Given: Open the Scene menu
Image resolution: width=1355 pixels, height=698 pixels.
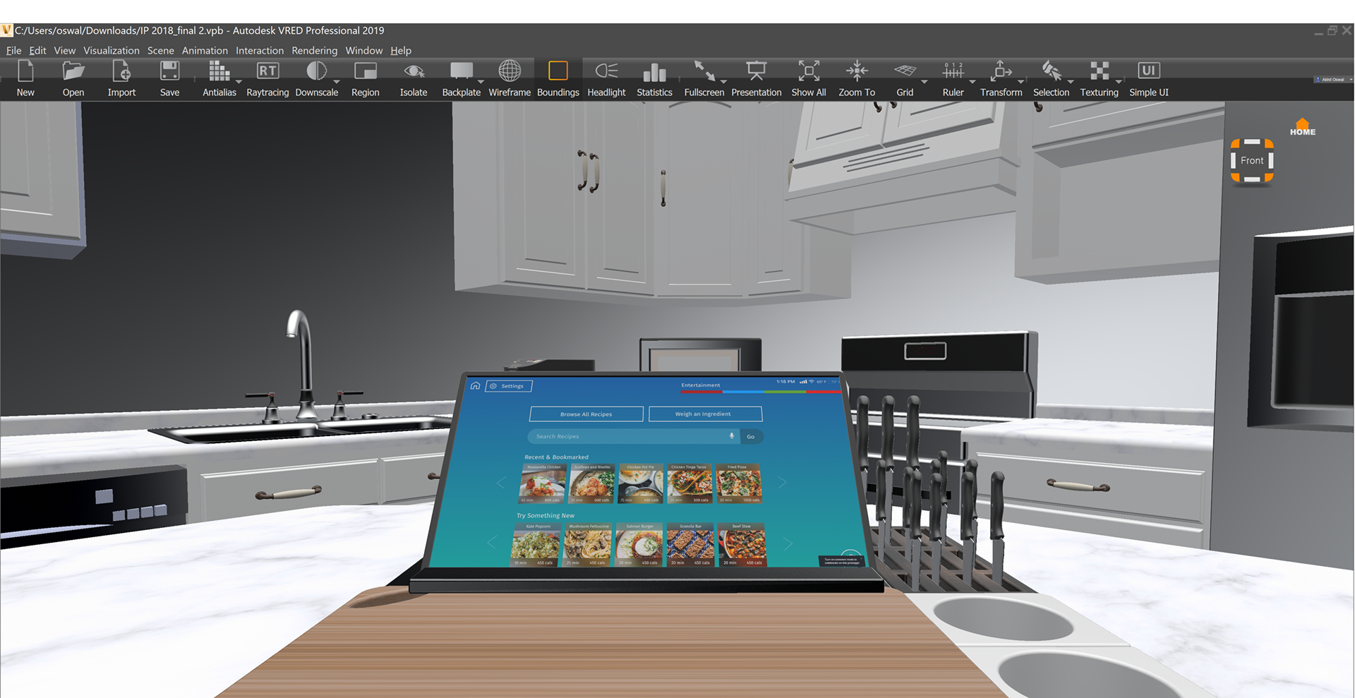Looking at the screenshot, I should (x=160, y=50).
